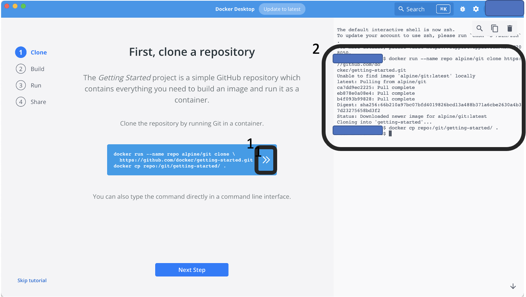Click 'ca7dd9ec2225: Pull complete' line
This screenshot has height=297, width=526.
coord(376,87)
